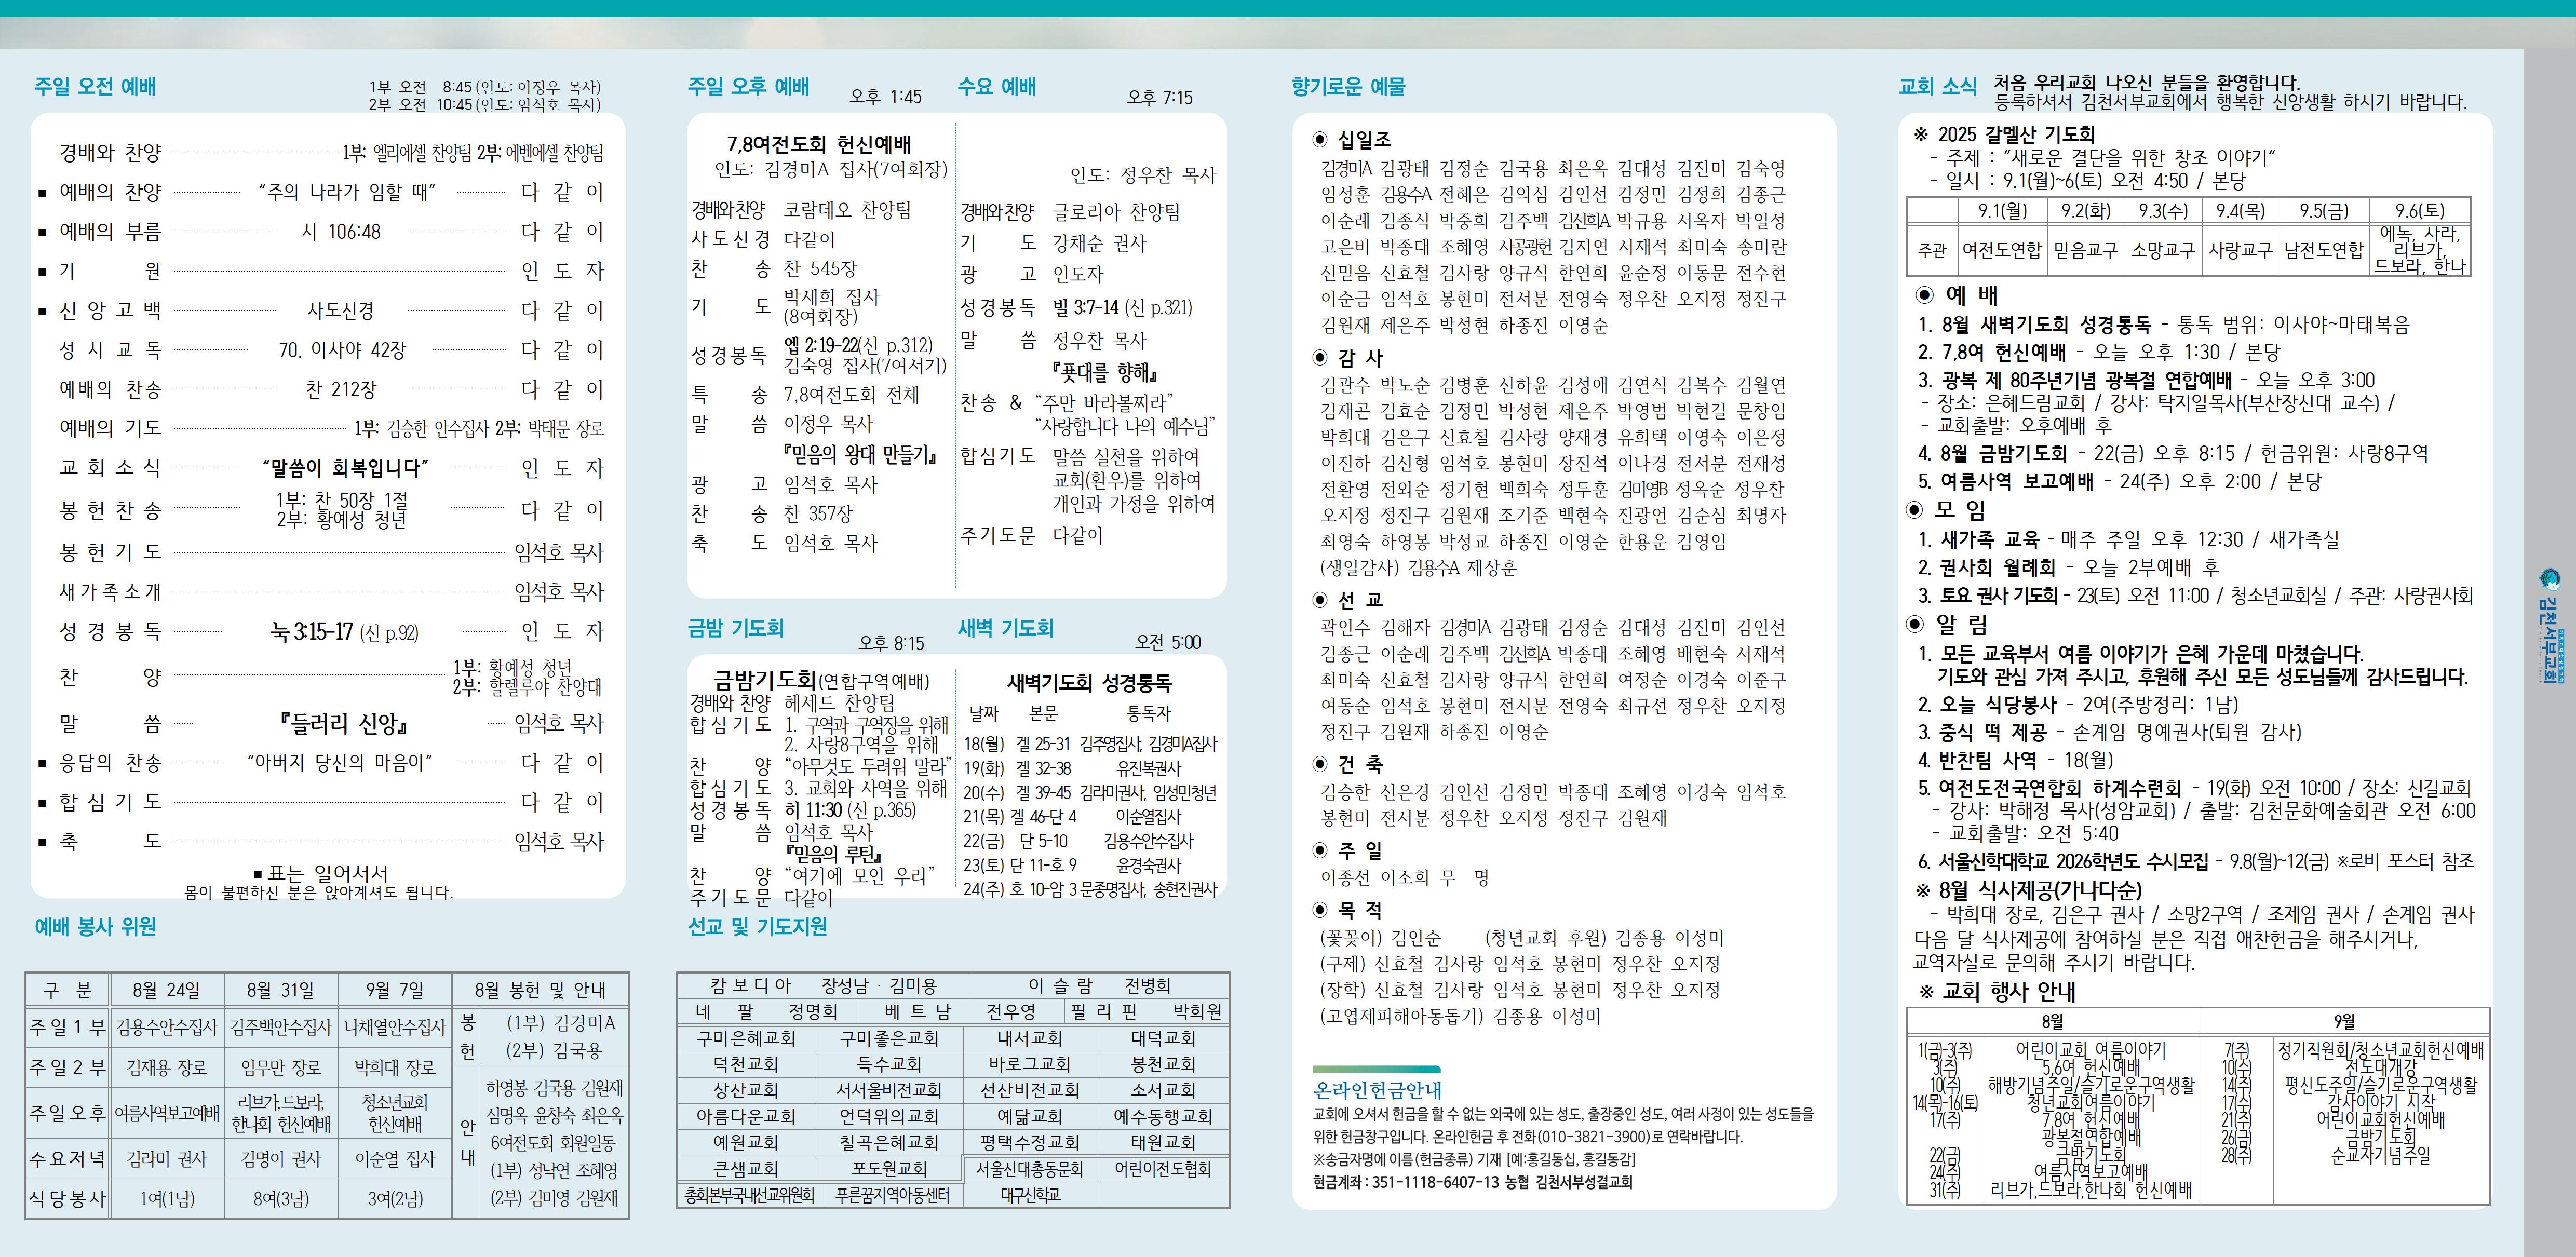
Task: Select '예수동행교회' in mission table
Action: [1162, 1116]
